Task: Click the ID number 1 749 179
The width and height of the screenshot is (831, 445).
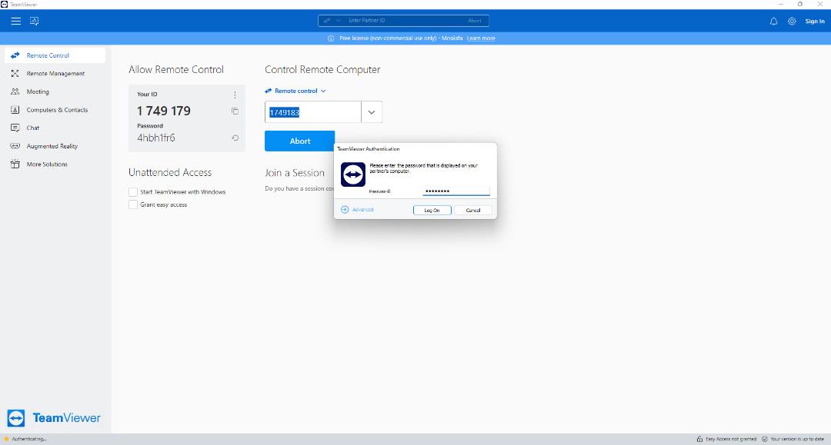Action: [164, 111]
